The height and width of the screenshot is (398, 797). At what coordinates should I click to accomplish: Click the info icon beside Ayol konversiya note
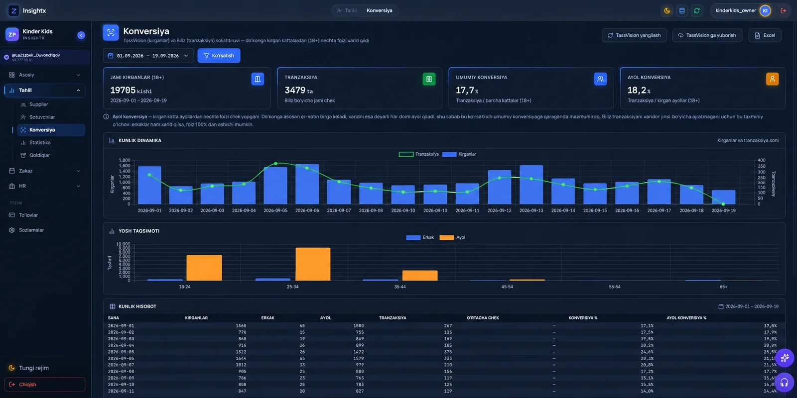click(106, 116)
